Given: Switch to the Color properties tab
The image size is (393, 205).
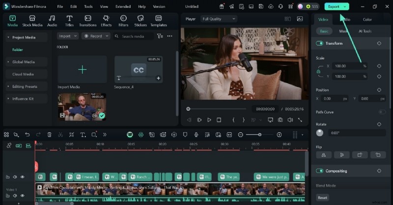Looking at the screenshot, I should click(367, 20).
